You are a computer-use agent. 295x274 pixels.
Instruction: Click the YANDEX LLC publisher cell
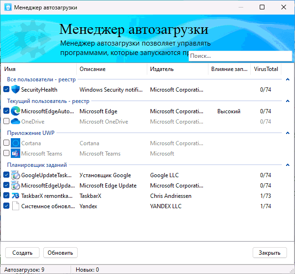point(166,206)
